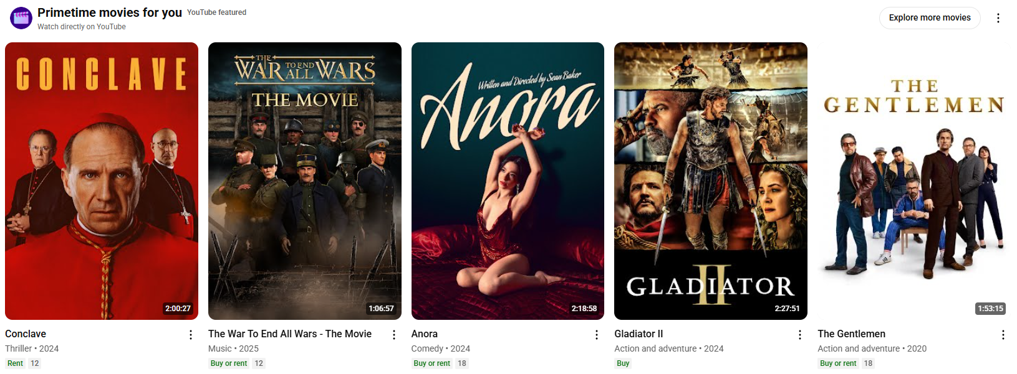Screen dimensions: 1017x374
Task: Open the Gladiator II poster thumbnail
Action: point(711,181)
